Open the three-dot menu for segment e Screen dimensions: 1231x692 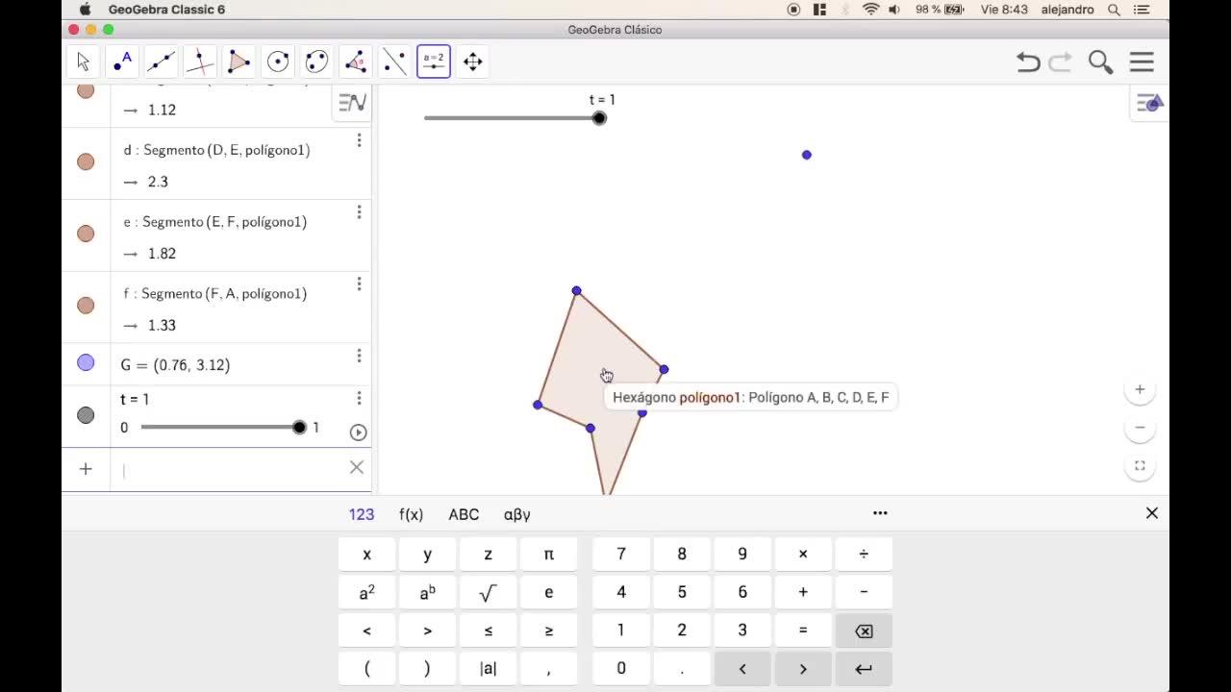[x=359, y=212]
